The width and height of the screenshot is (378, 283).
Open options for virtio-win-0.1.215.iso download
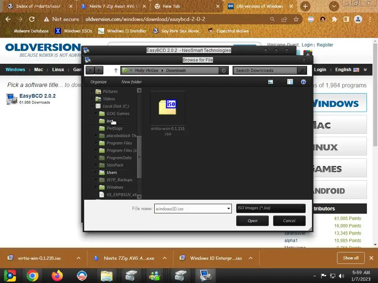(79, 258)
